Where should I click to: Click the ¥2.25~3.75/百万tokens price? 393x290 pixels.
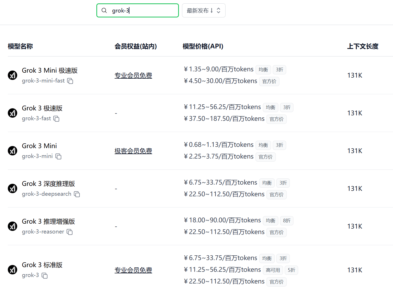pos(219,156)
